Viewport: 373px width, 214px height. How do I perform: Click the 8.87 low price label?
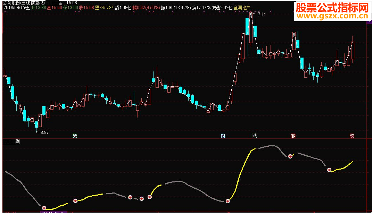click(45, 132)
